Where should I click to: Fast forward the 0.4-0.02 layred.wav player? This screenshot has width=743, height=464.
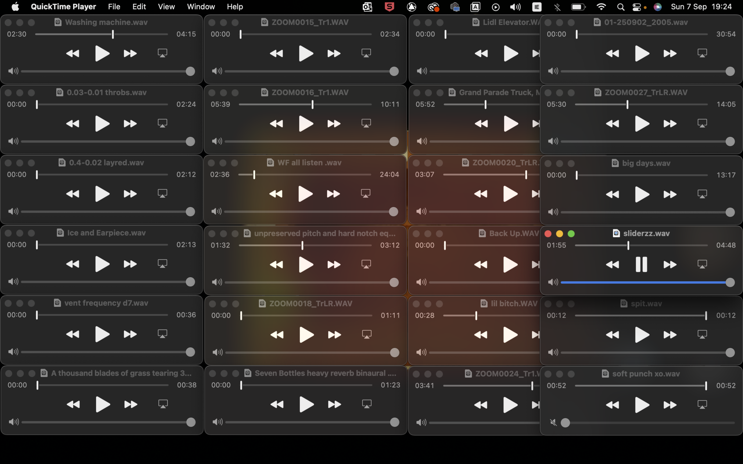click(130, 194)
